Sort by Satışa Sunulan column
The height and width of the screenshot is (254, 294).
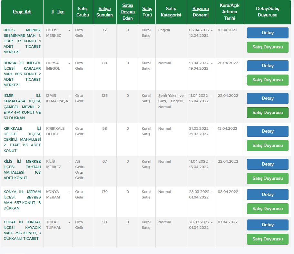click(x=104, y=12)
